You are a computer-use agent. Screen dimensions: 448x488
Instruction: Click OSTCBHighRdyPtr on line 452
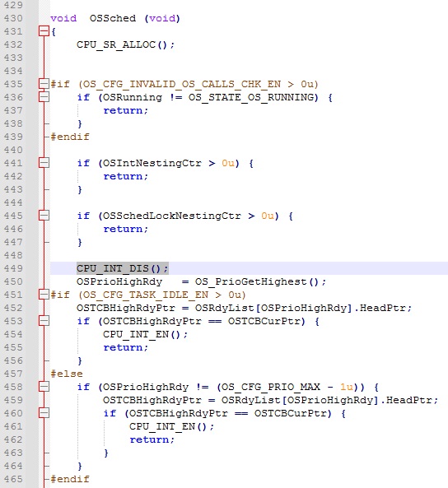[126, 308]
